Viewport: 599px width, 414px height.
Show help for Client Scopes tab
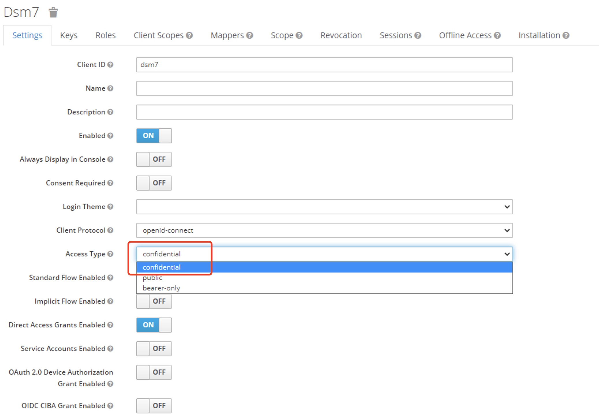(x=189, y=36)
